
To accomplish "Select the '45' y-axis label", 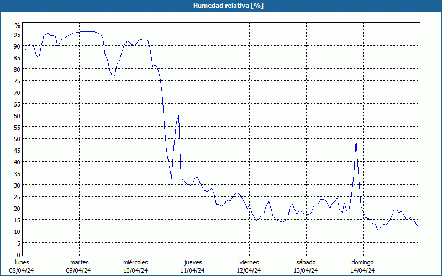I will [17, 150].
